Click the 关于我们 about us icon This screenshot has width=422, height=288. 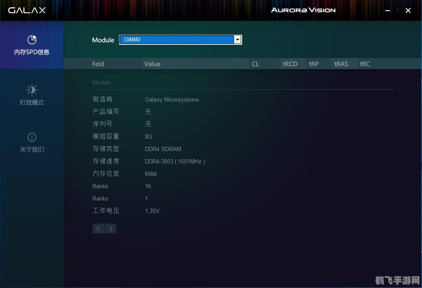pos(32,142)
